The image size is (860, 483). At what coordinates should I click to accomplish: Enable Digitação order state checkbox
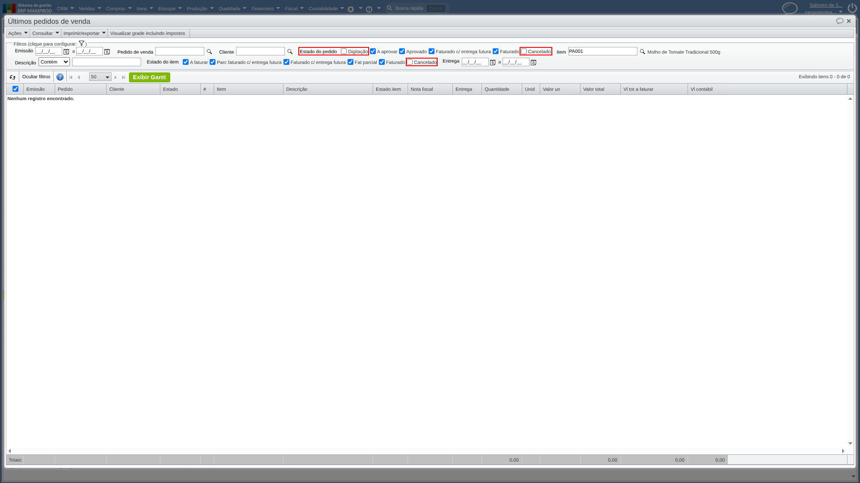coord(344,51)
